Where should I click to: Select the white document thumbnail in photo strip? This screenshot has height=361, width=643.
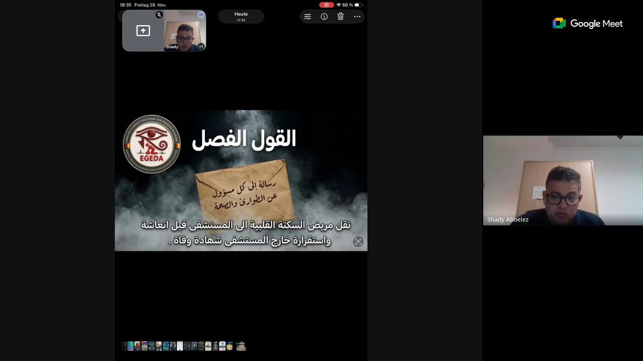click(x=180, y=346)
